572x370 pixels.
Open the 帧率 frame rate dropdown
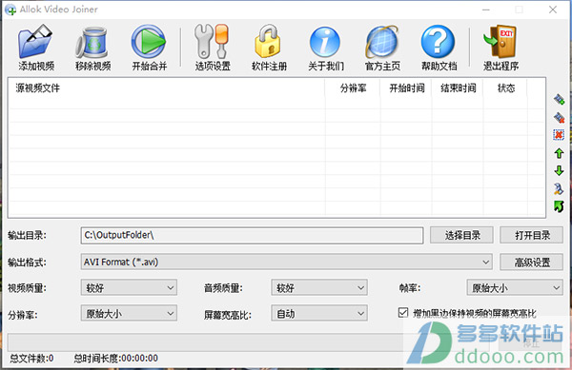[515, 288]
